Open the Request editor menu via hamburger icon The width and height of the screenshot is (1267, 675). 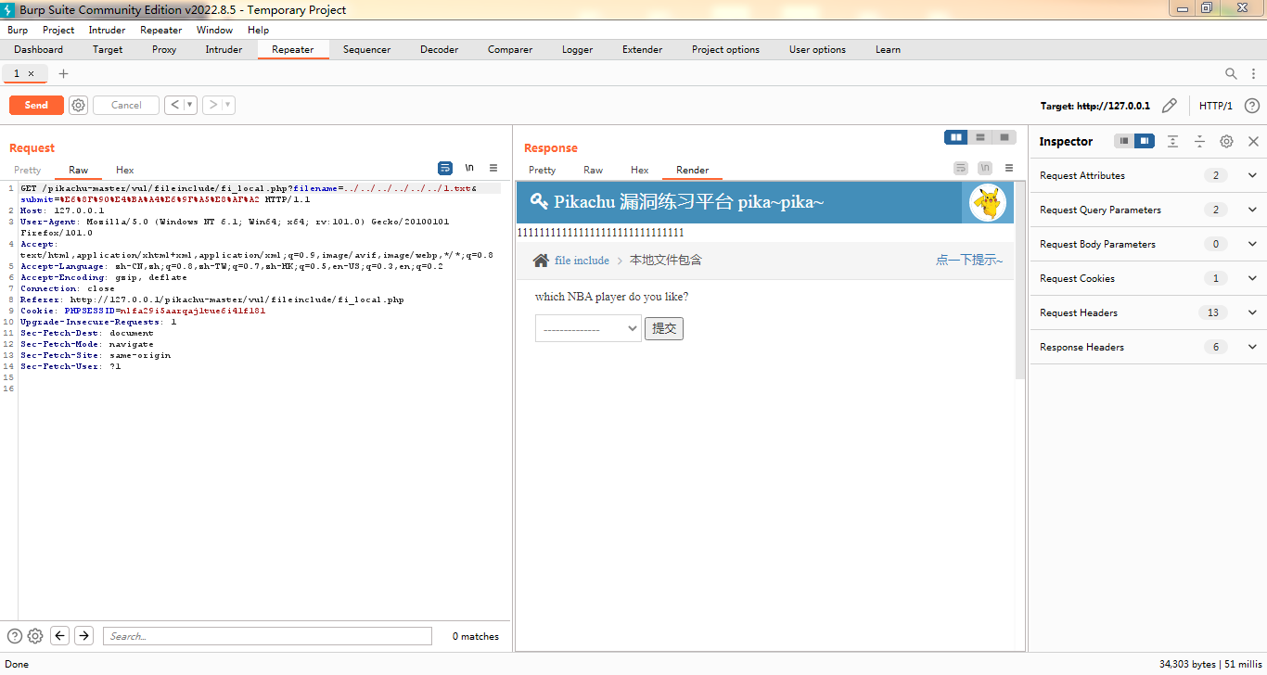tap(493, 168)
